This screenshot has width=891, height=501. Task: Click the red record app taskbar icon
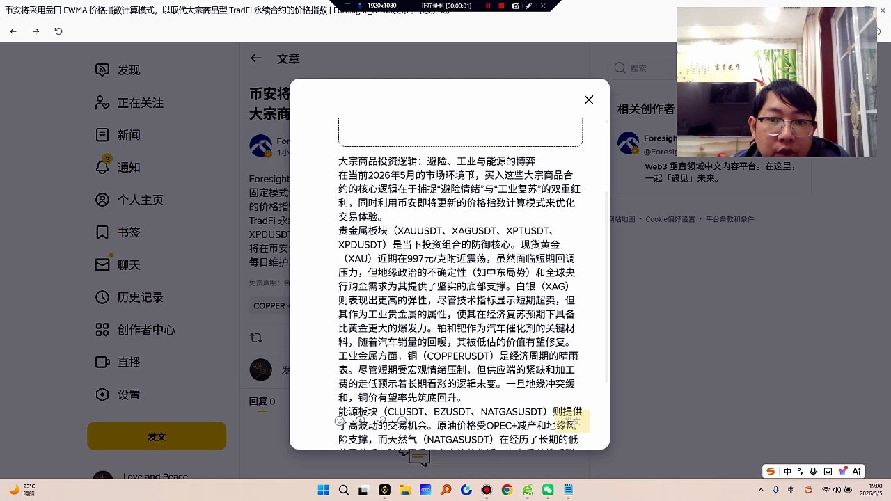tap(487, 490)
